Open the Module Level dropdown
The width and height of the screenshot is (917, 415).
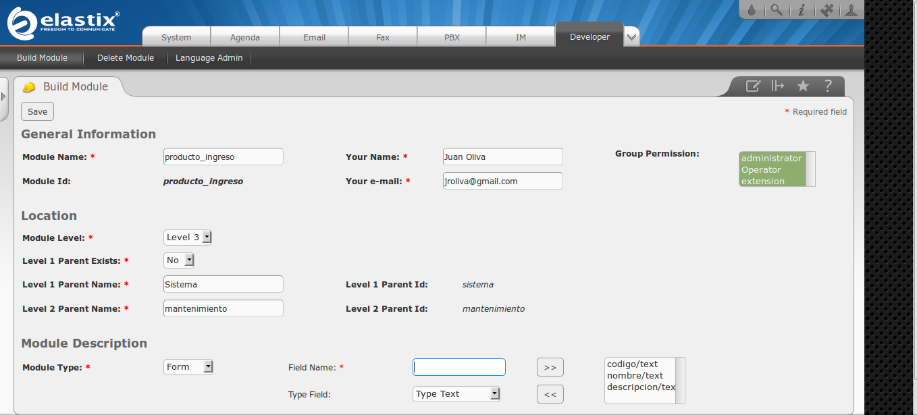[x=187, y=237]
